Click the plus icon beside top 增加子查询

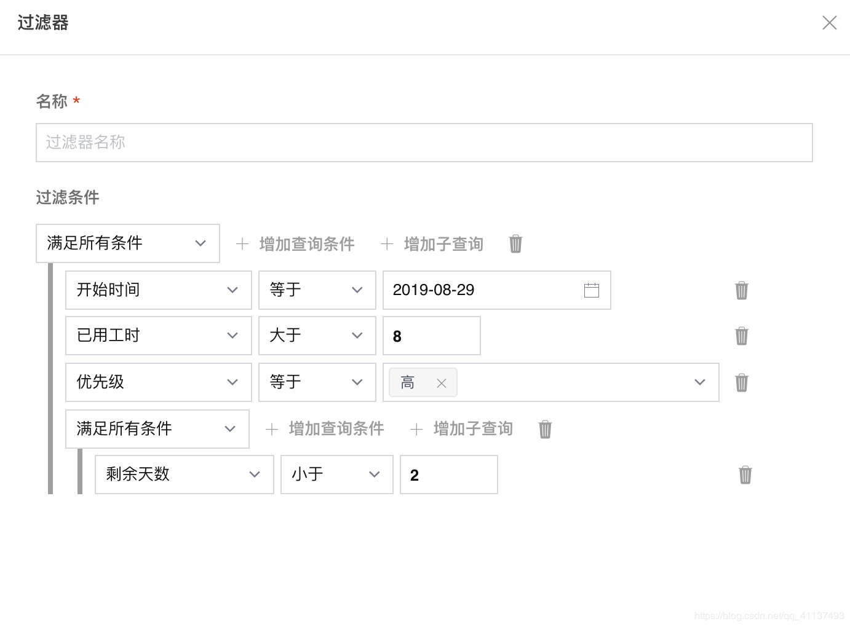click(387, 243)
